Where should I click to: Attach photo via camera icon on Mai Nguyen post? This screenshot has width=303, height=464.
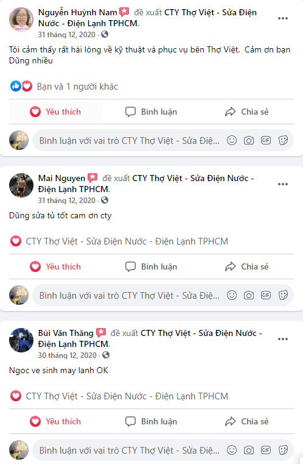pyautogui.click(x=249, y=295)
